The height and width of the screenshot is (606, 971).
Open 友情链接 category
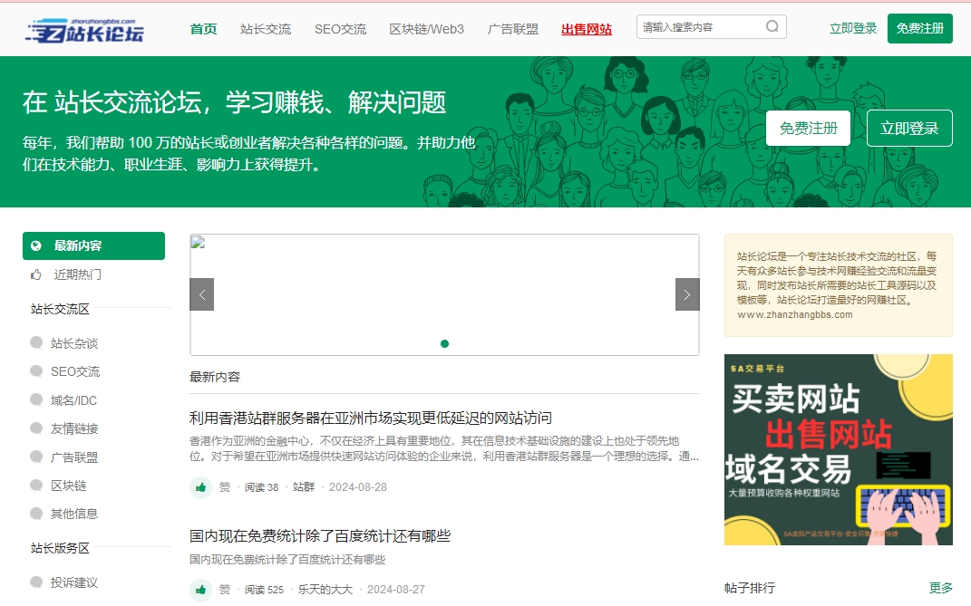tap(74, 428)
